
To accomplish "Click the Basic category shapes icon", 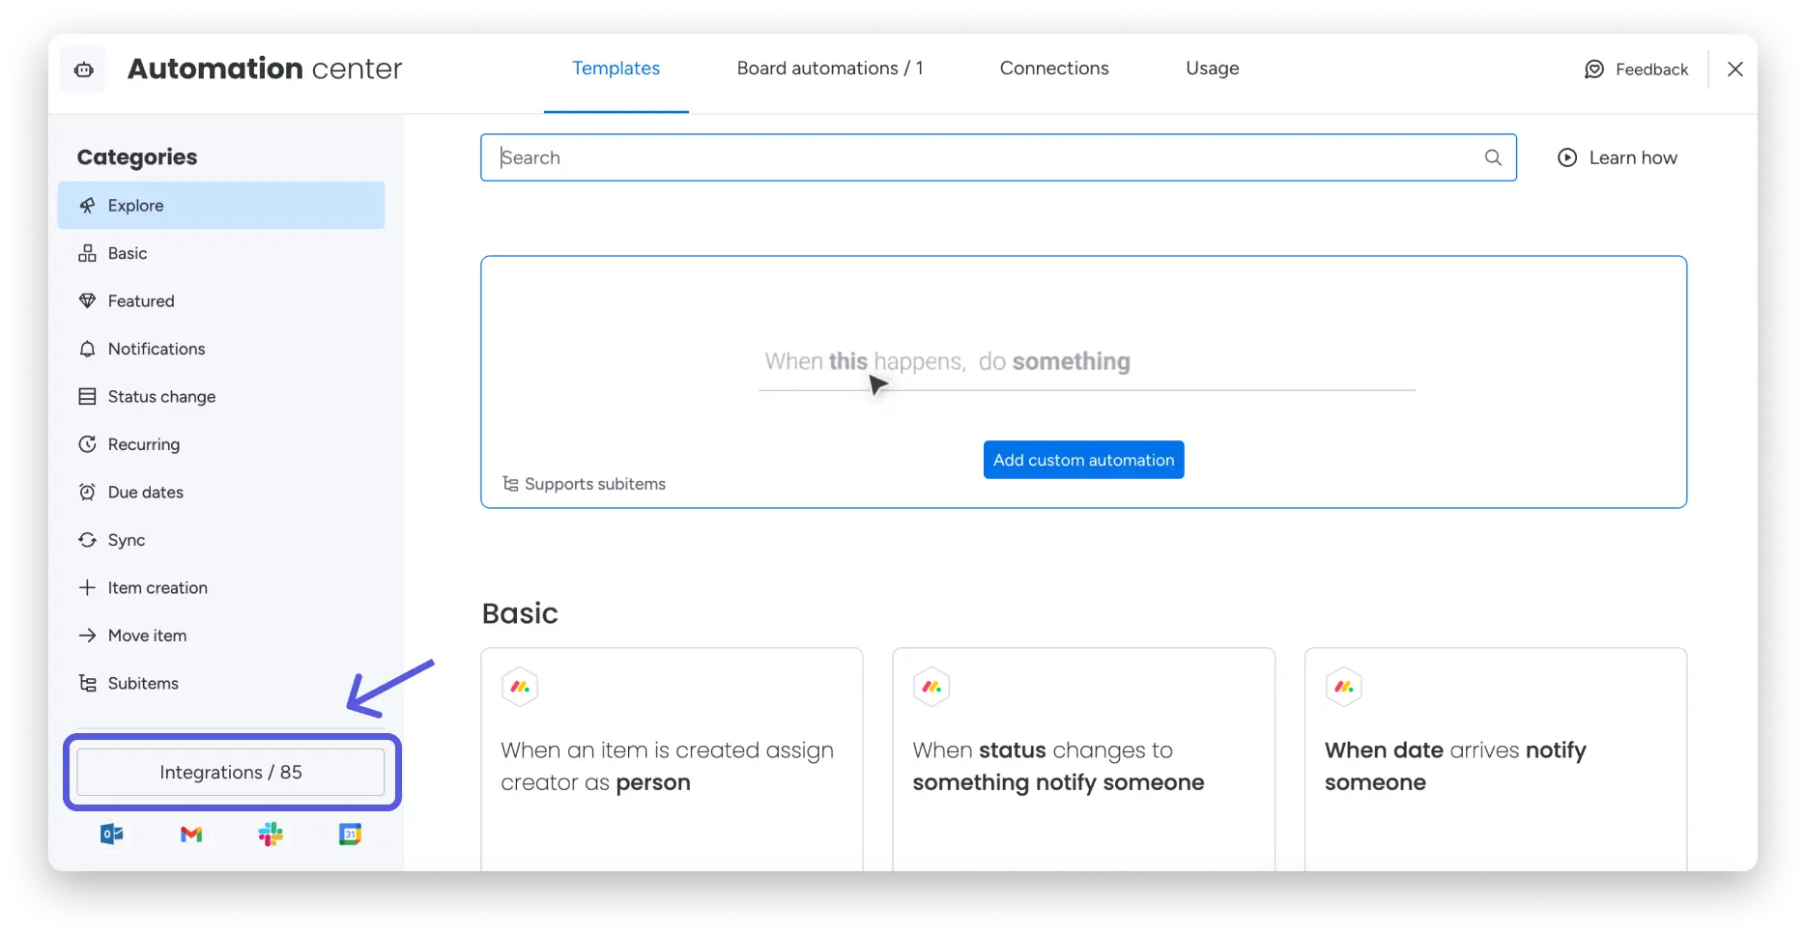I will click(x=87, y=253).
